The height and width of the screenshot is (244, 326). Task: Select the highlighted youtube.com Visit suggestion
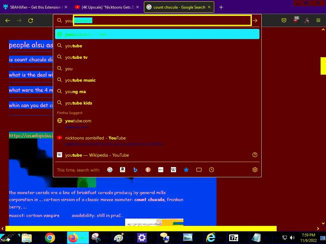click(x=157, y=34)
